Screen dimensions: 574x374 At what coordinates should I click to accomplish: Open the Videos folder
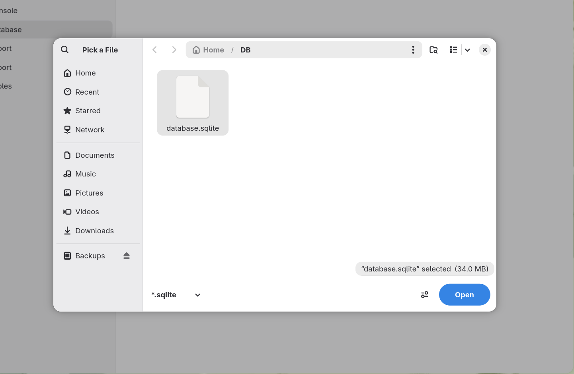(x=98, y=212)
